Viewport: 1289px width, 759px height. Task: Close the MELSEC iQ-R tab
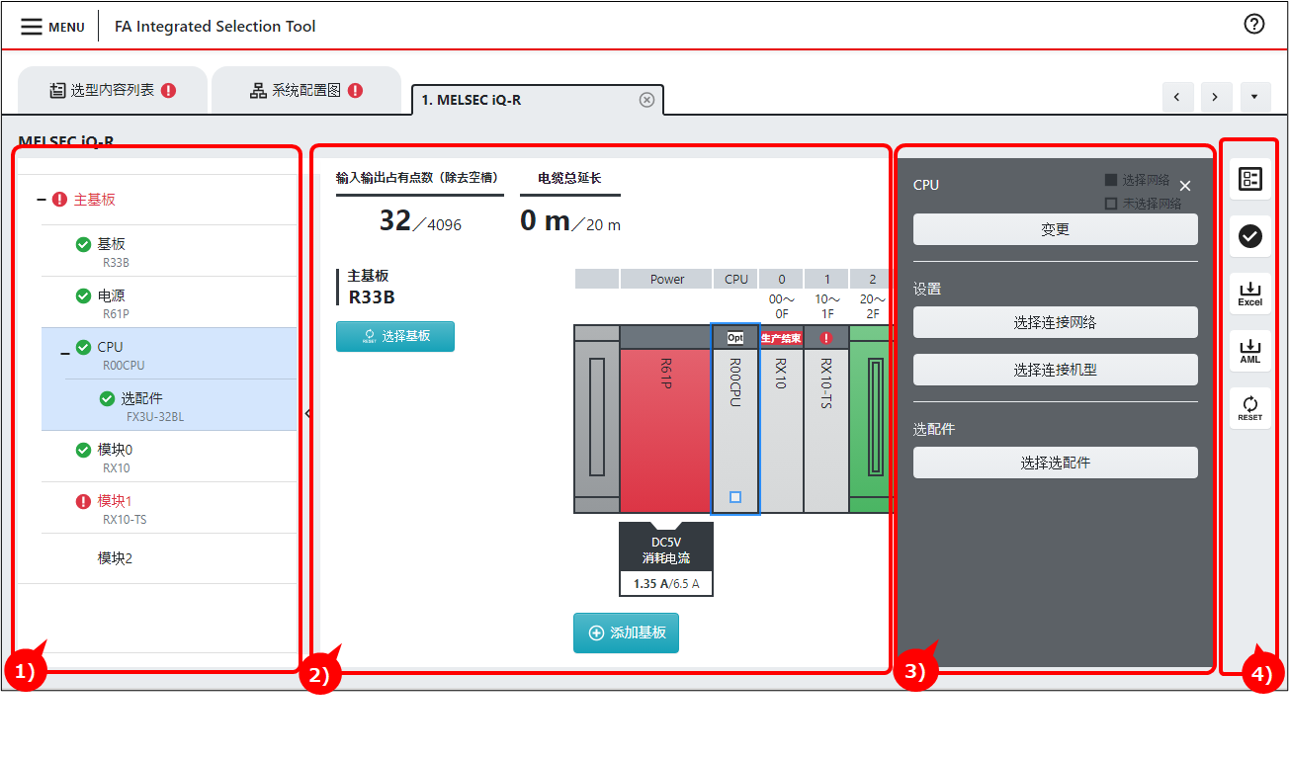(646, 100)
